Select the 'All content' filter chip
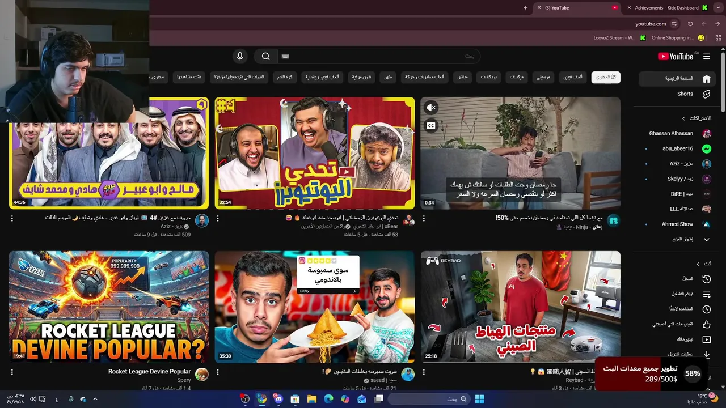This screenshot has height=408, width=726. pyautogui.click(x=606, y=77)
